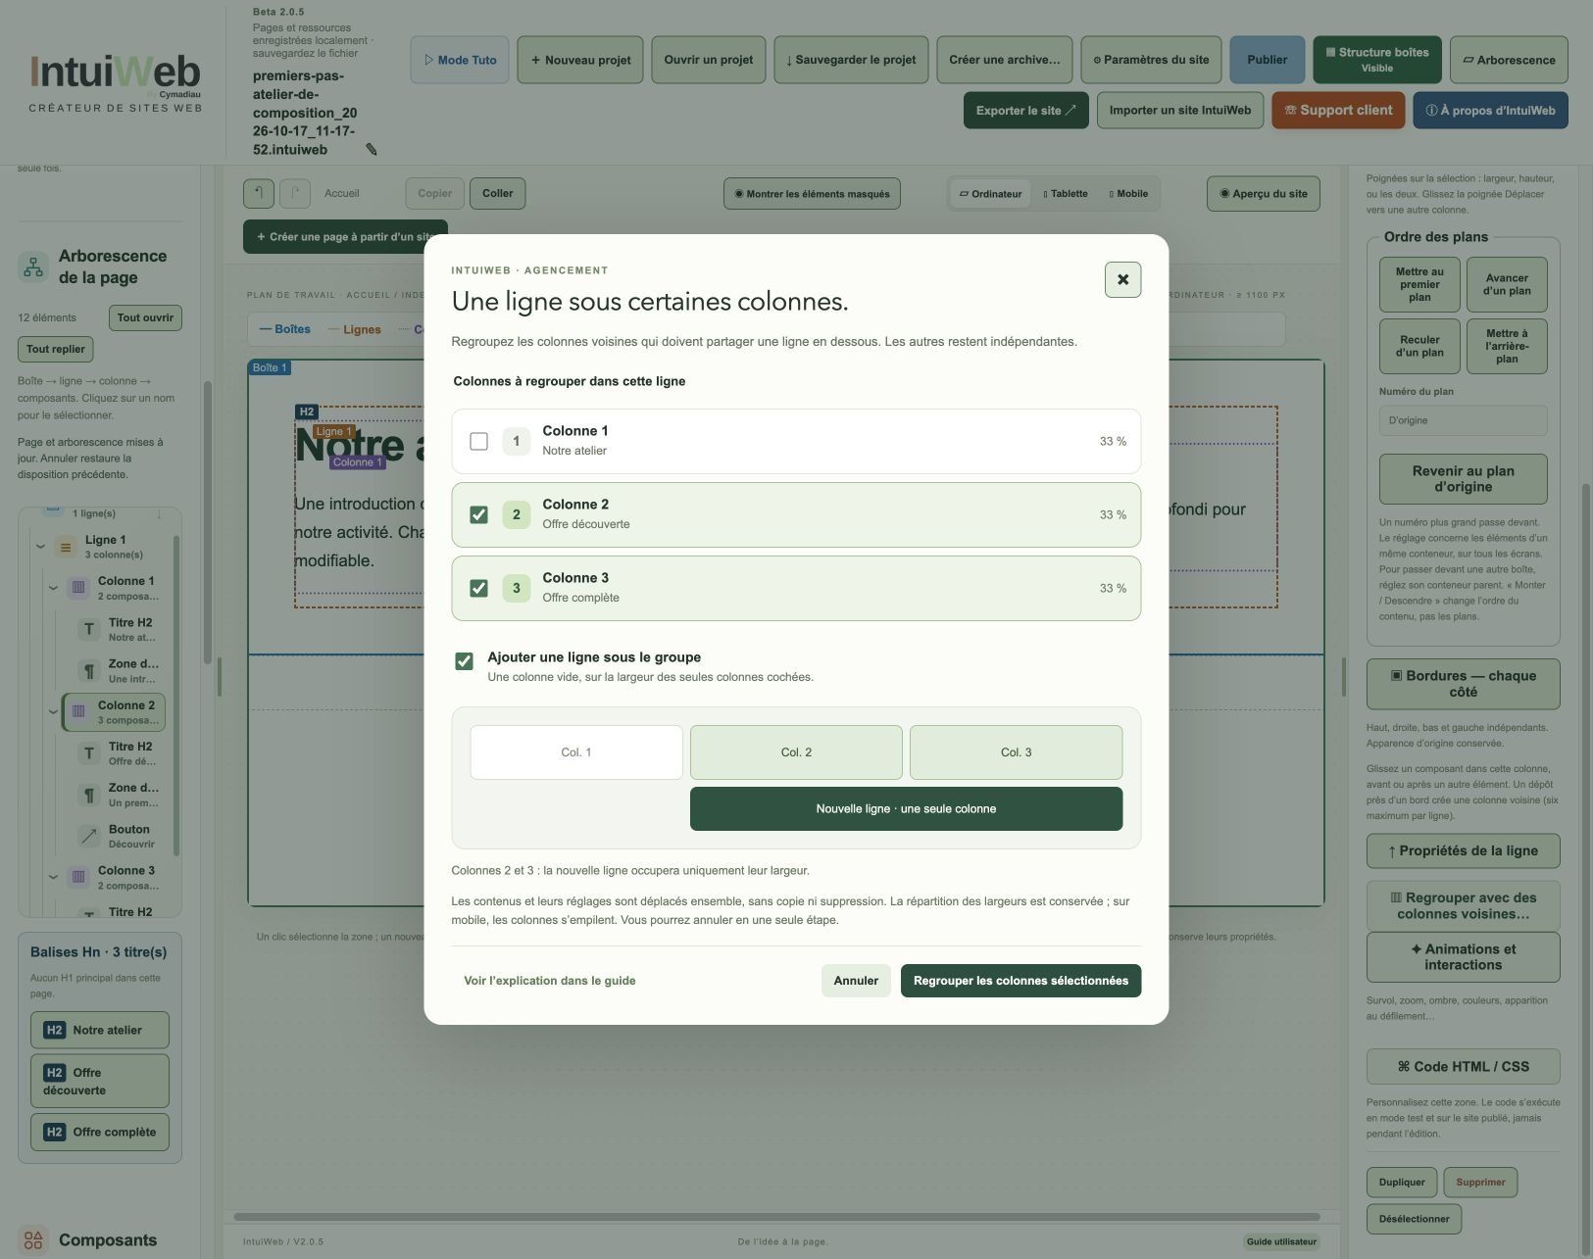Click the paragraph icon of 'Un prem…' zone
Viewport: 1593px width, 1259px height.
pos(89,795)
